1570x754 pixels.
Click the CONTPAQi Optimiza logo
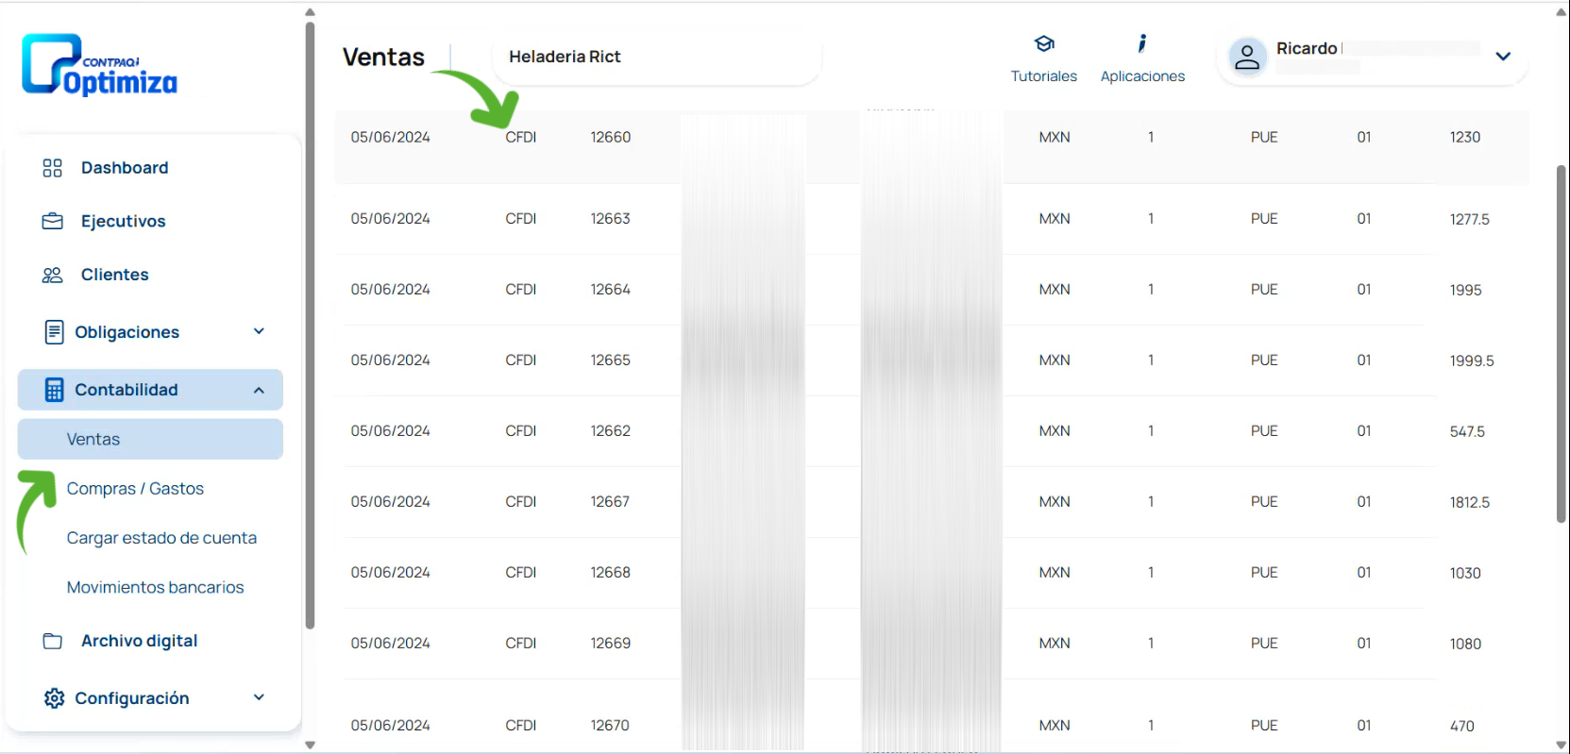pos(99,65)
